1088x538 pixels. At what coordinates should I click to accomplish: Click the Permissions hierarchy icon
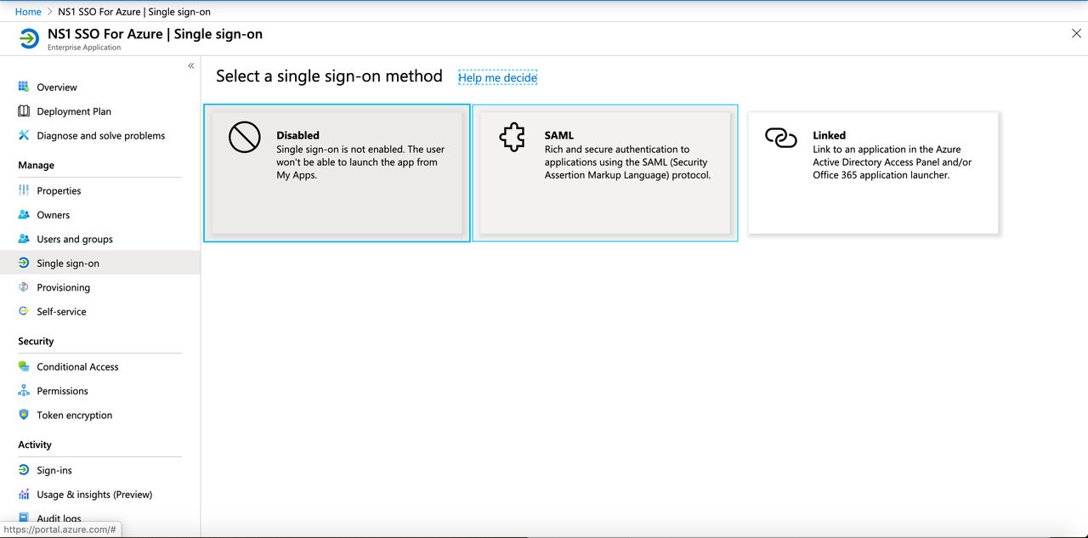(x=24, y=391)
